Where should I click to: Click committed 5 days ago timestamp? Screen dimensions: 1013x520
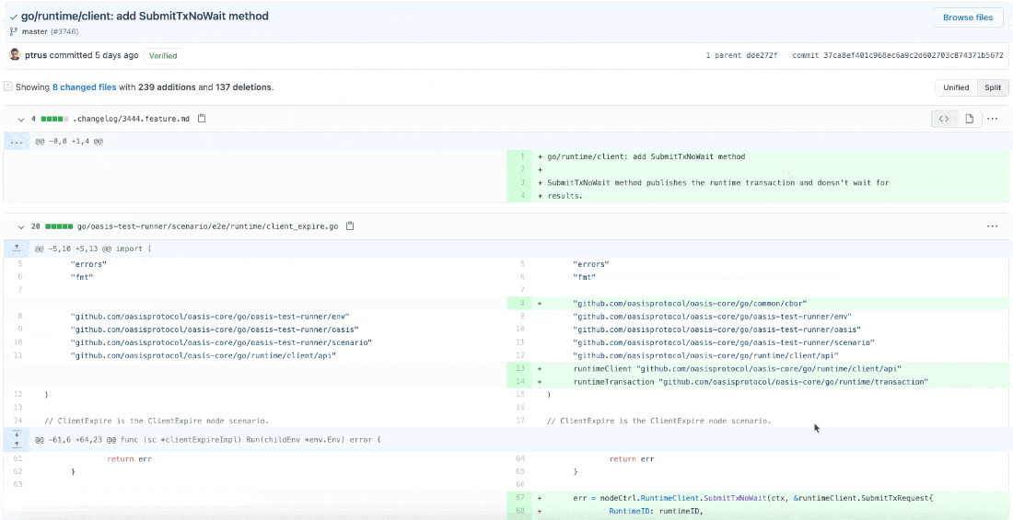click(x=94, y=55)
